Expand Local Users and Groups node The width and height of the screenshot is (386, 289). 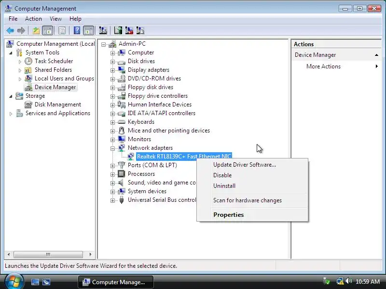point(20,79)
